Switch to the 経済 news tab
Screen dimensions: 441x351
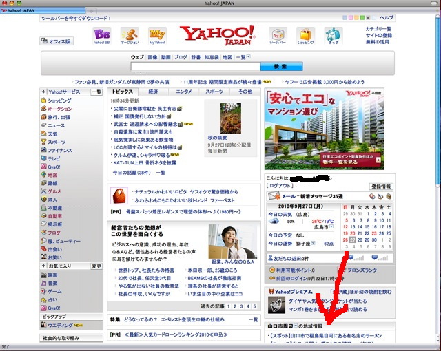[153, 92]
